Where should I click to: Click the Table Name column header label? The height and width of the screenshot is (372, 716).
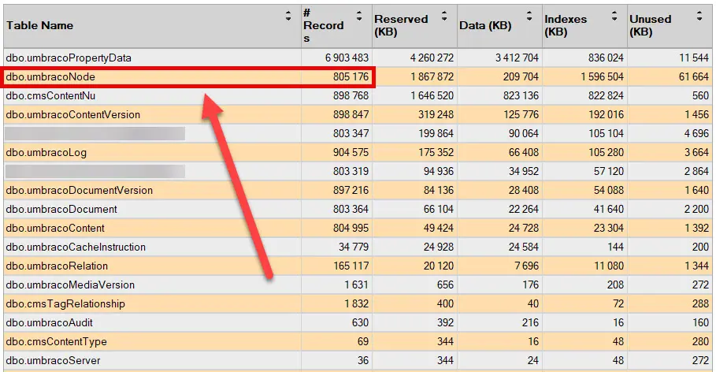[39, 25]
